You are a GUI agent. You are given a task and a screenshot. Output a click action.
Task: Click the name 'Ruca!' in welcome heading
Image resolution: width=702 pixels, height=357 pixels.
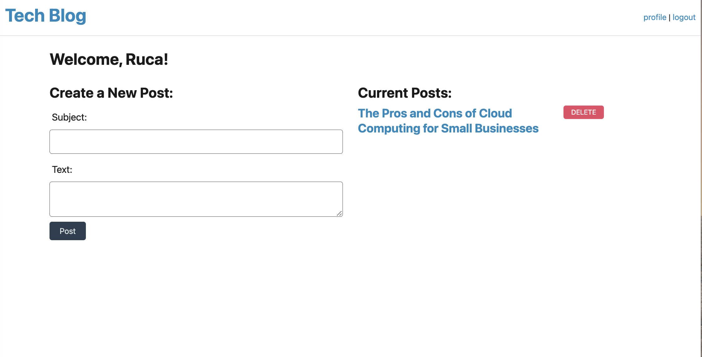[147, 59]
